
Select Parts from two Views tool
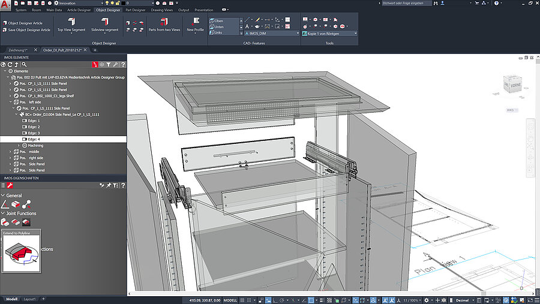coord(164,24)
